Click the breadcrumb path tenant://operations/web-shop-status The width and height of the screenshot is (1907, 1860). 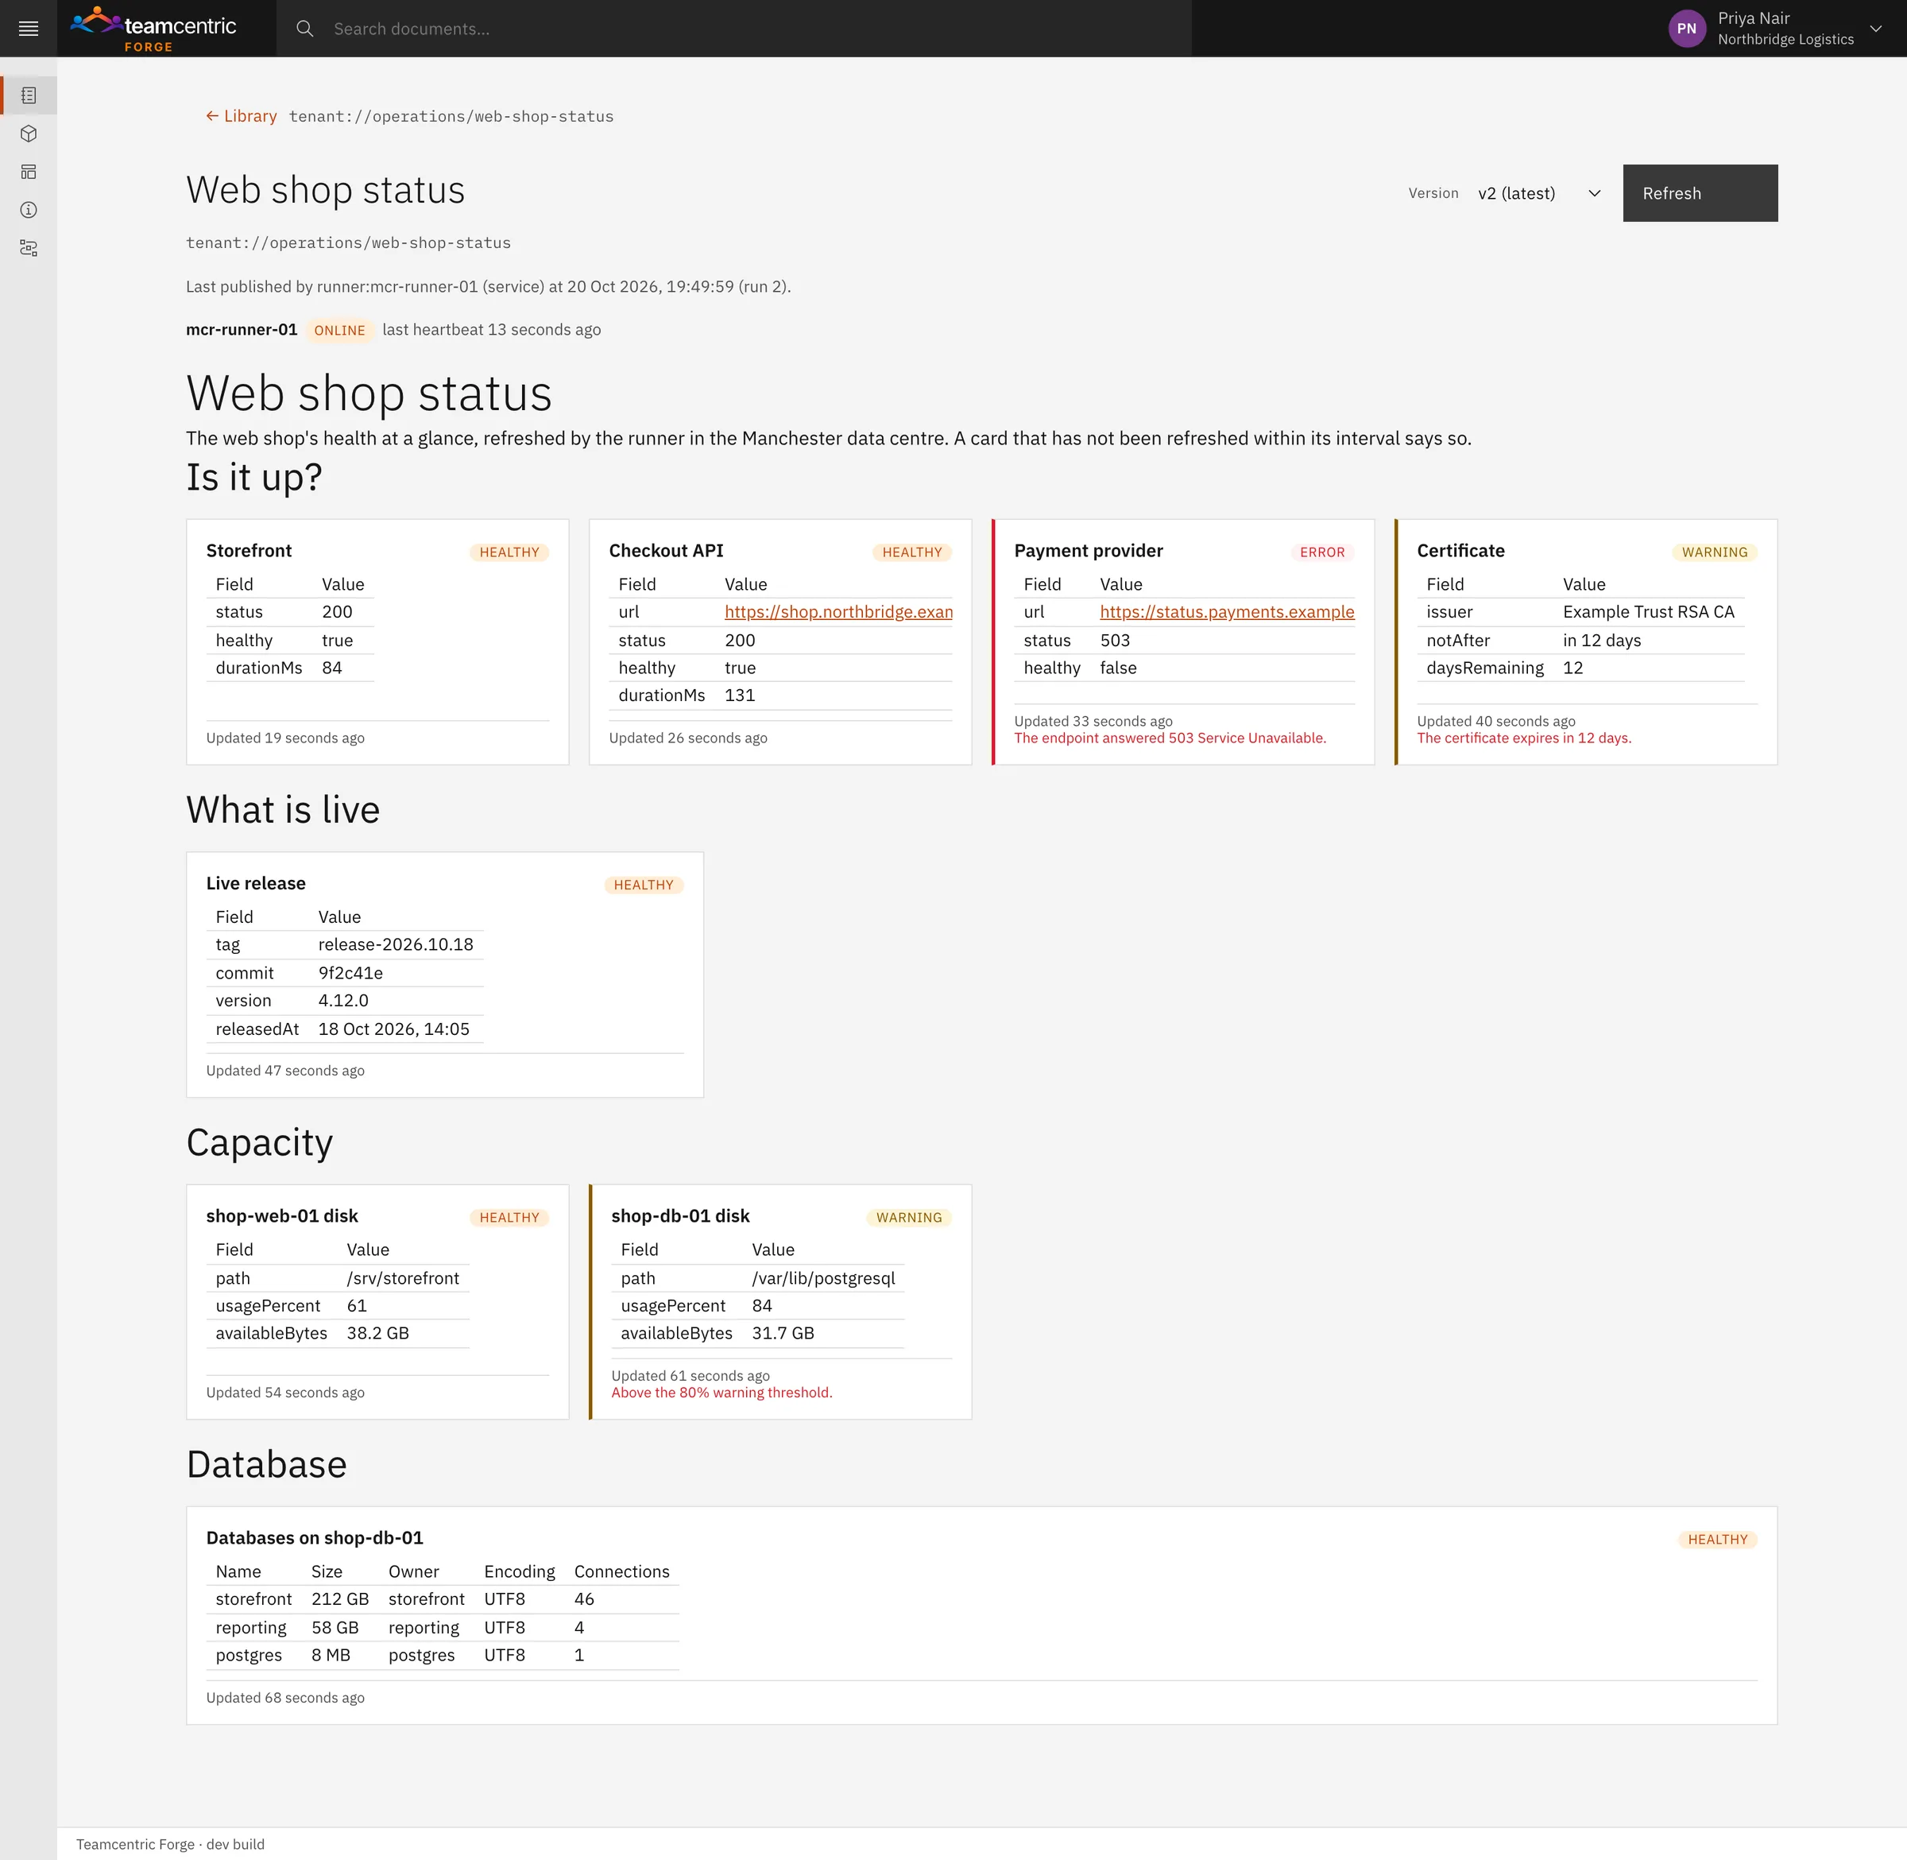click(451, 116)
